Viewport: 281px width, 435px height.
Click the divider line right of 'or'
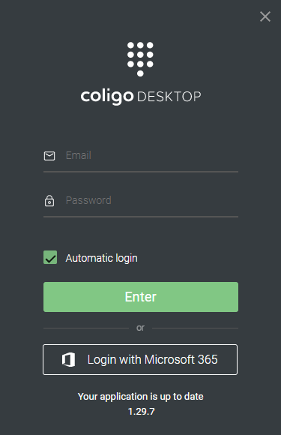tap(195, 328)
